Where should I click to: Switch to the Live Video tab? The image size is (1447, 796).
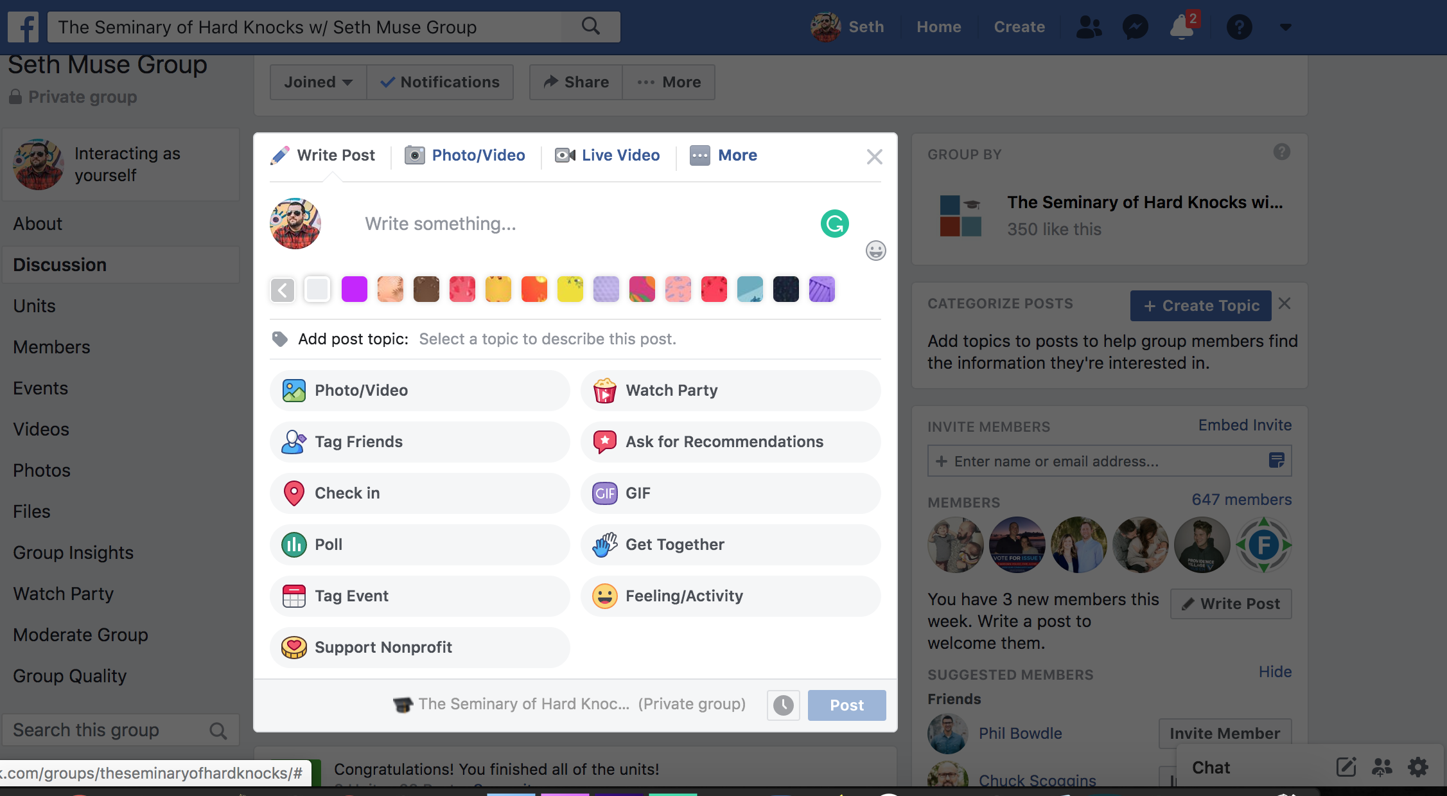[x=608, y=155]
